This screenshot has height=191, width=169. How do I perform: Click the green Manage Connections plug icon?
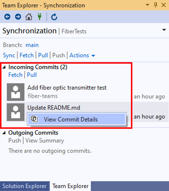pos(39,17)
